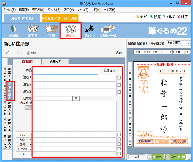193x162 pixels.
Task: Toggle the checkbox on the TEL row
Action: pos(119,134)
